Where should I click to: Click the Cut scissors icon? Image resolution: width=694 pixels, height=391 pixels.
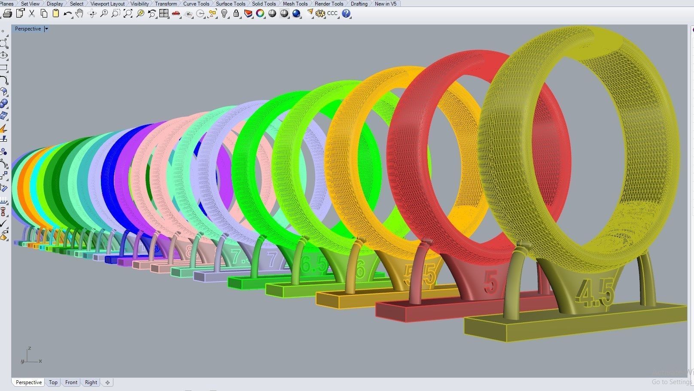tap(32, 14)
